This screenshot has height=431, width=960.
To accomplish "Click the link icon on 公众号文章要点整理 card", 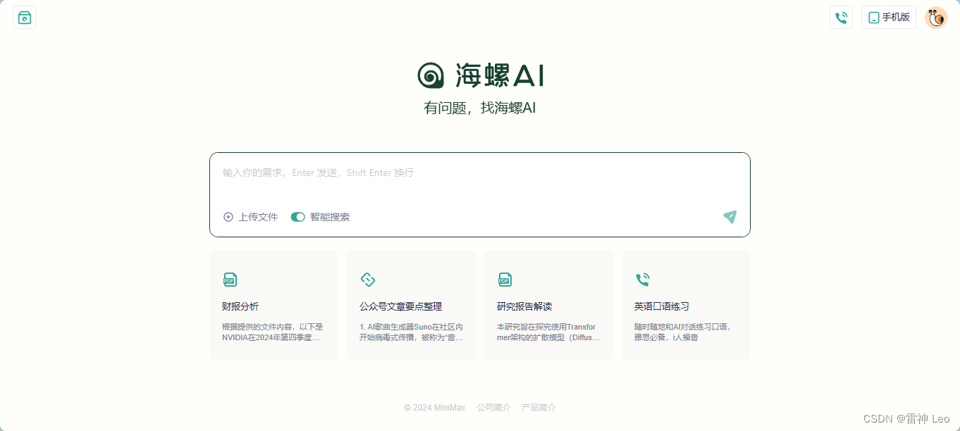I will (x=367, y=280).
